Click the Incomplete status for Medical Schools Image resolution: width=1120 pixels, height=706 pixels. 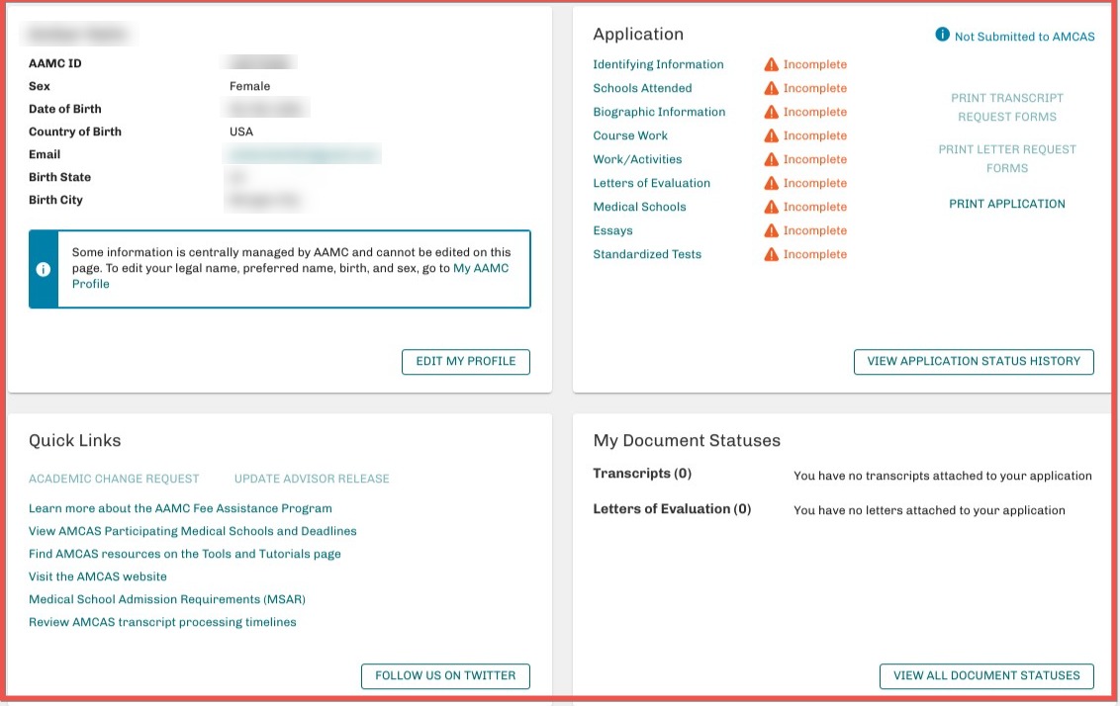(814, 207)
